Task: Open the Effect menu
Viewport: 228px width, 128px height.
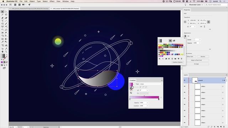Action: pos(52,1)
